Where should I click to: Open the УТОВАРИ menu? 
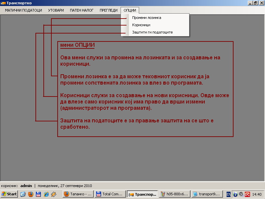[56, 10]
